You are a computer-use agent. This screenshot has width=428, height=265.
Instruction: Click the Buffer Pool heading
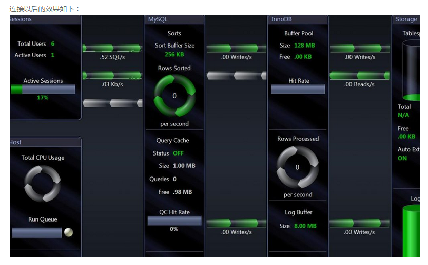point(299,33)
